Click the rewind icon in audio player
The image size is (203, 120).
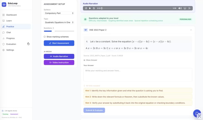click(x=86, y=8)
